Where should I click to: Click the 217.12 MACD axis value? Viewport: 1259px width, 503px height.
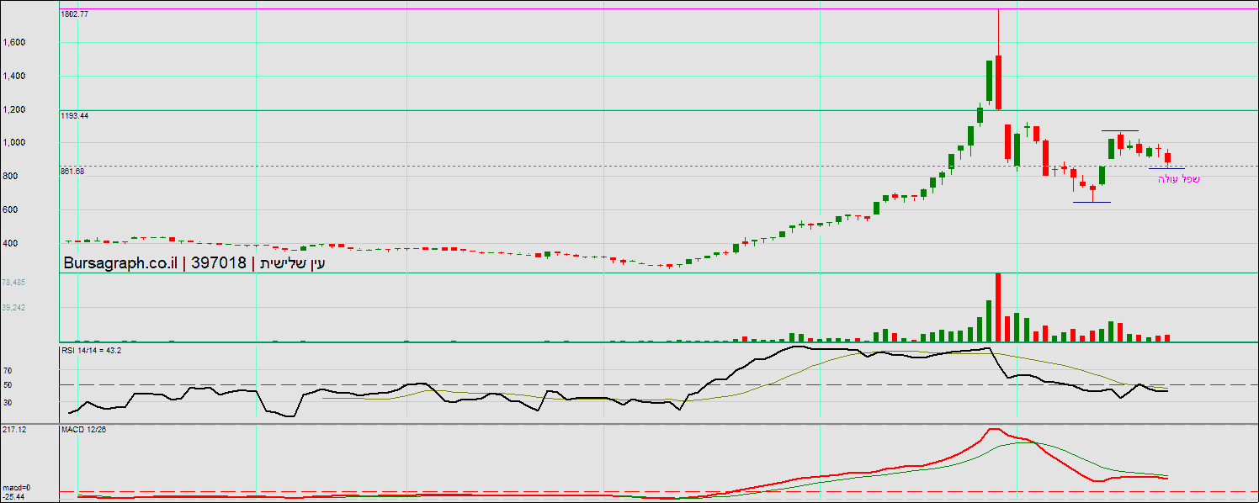(x=13, y=429)
